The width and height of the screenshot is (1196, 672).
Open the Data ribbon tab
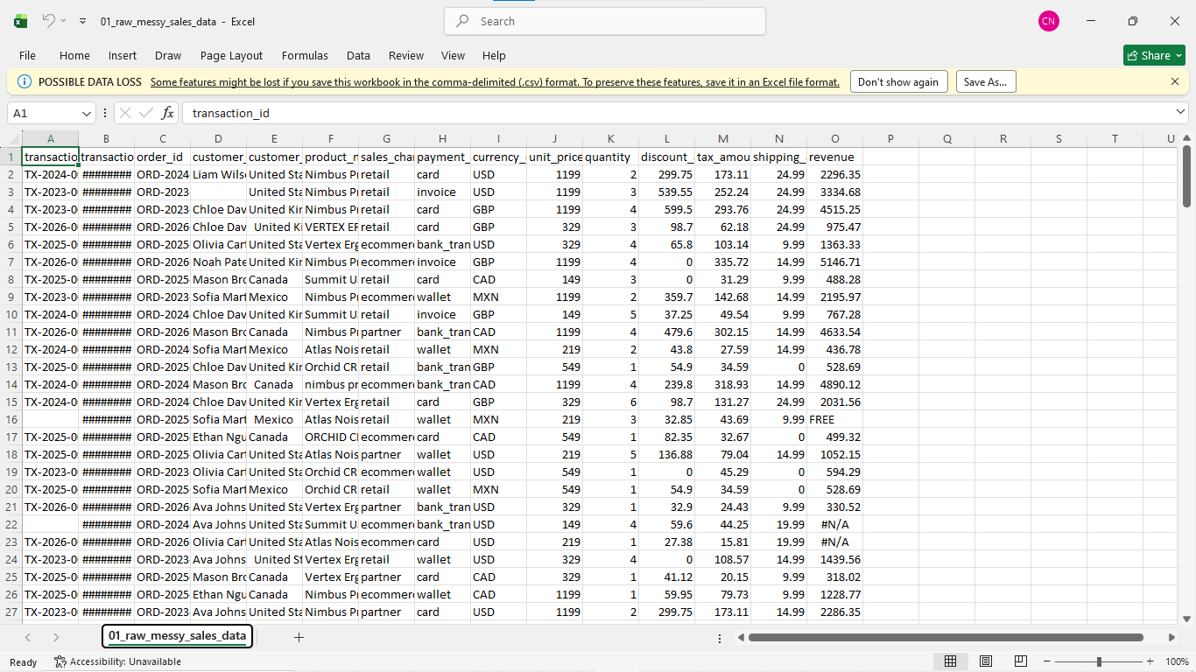click(x=358, y=55)
